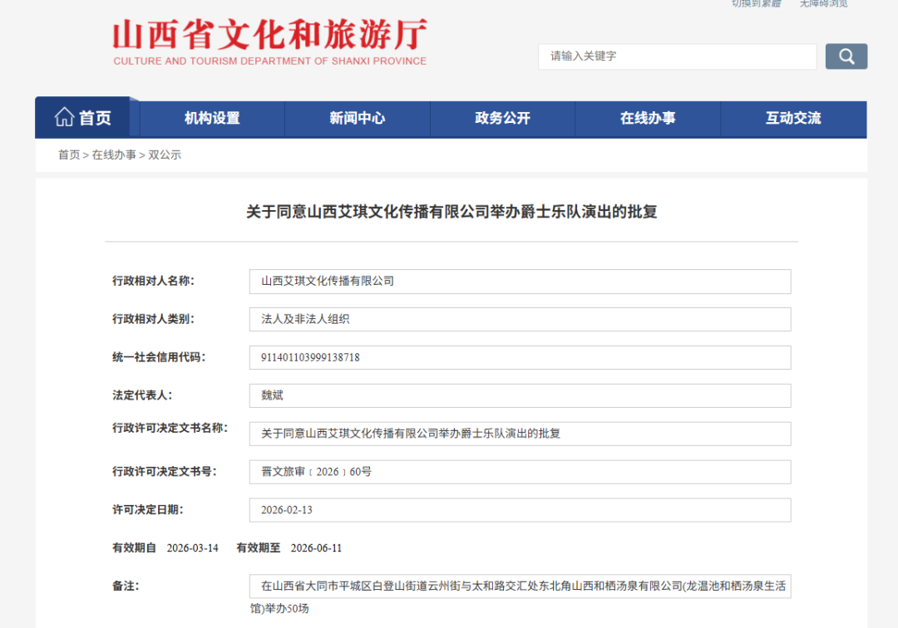Click the 统一社会信用代码 value field

(x=520, y=358)
